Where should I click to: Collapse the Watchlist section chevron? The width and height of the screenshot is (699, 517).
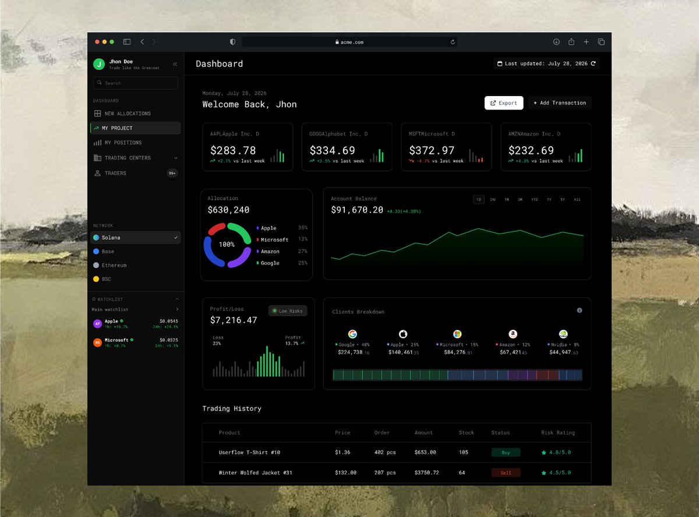[x=178, y=299]
